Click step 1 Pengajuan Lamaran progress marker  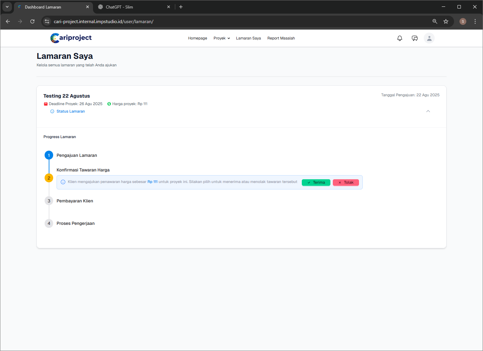49,155
